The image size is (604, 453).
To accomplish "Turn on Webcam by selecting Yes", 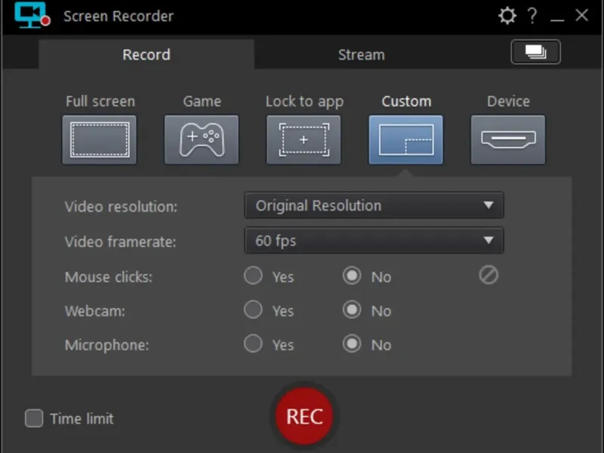I will [x=253, y=310].
